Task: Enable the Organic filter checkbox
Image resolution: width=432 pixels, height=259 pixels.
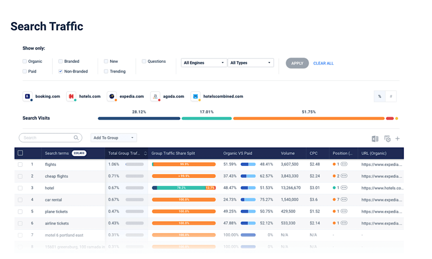Action: pos(24,61)
